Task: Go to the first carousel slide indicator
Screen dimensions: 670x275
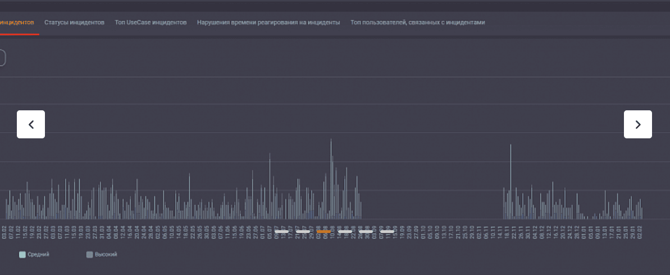Action: tap(282, 231)
